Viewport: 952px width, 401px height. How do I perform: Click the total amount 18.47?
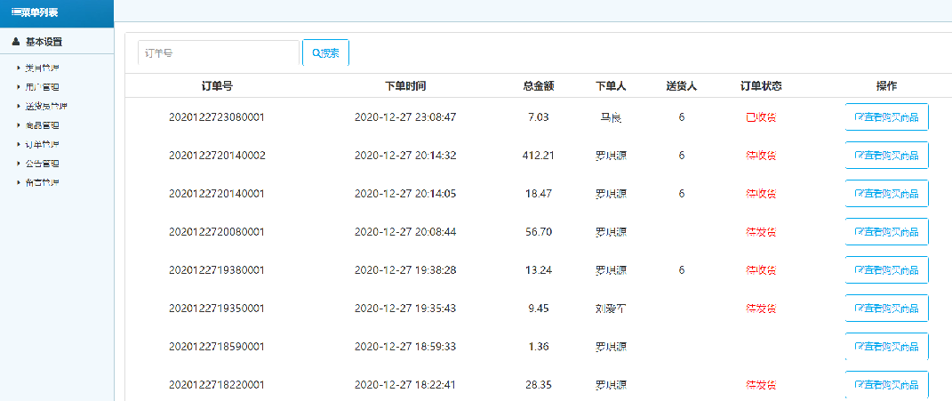tap(539, 194)
